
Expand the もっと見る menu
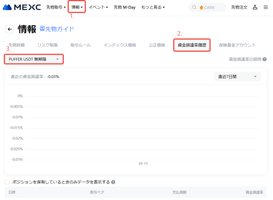(x=153, y=7)
